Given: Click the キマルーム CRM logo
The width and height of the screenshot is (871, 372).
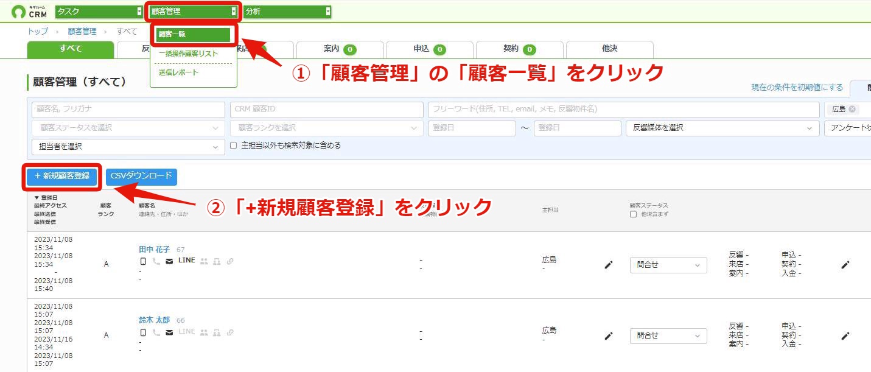Looking at the screenshot, I should pyautogui.click(x=29, y=11).
